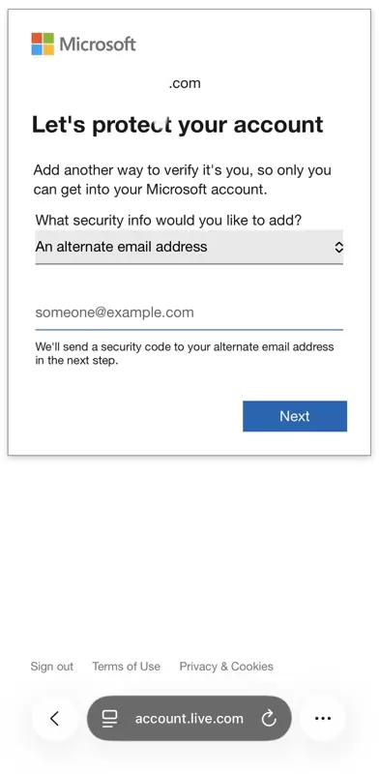Viewport: 379px width, 774px height.
Task: Open the Privacy & Cookies link
Action: [x=226, y=667]
